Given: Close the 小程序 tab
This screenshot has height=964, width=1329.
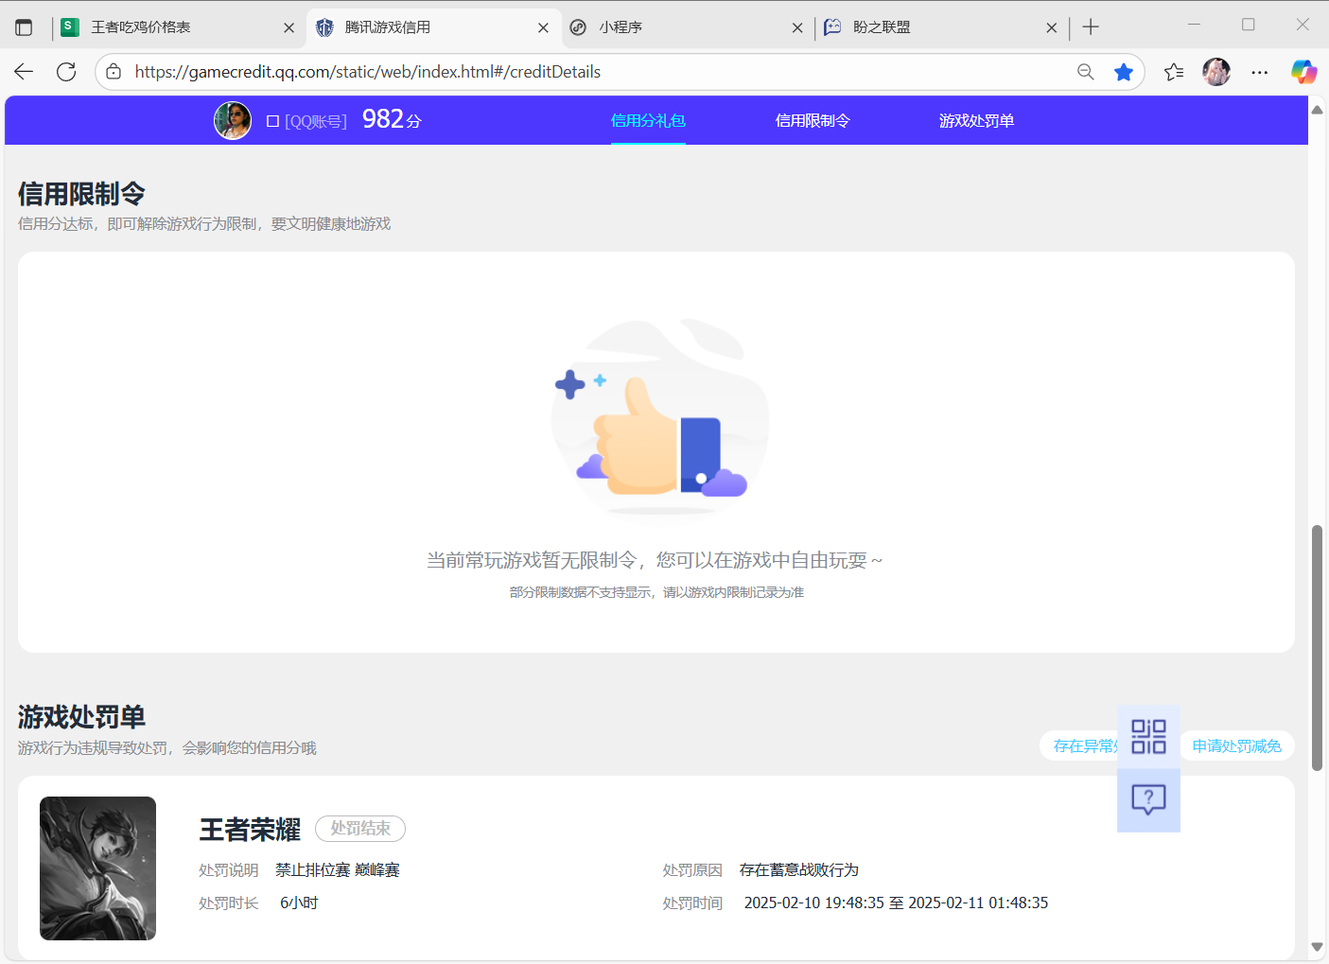Looking at the screenshot, I should click(x=797, y=27).
